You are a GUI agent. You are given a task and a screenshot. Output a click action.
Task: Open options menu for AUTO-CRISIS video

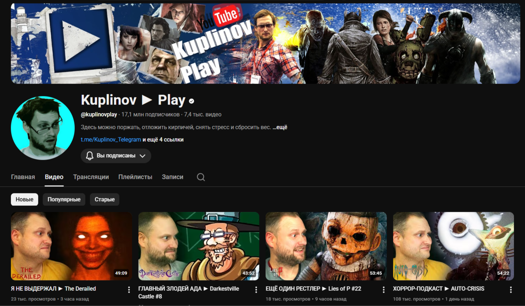[511, 290]
